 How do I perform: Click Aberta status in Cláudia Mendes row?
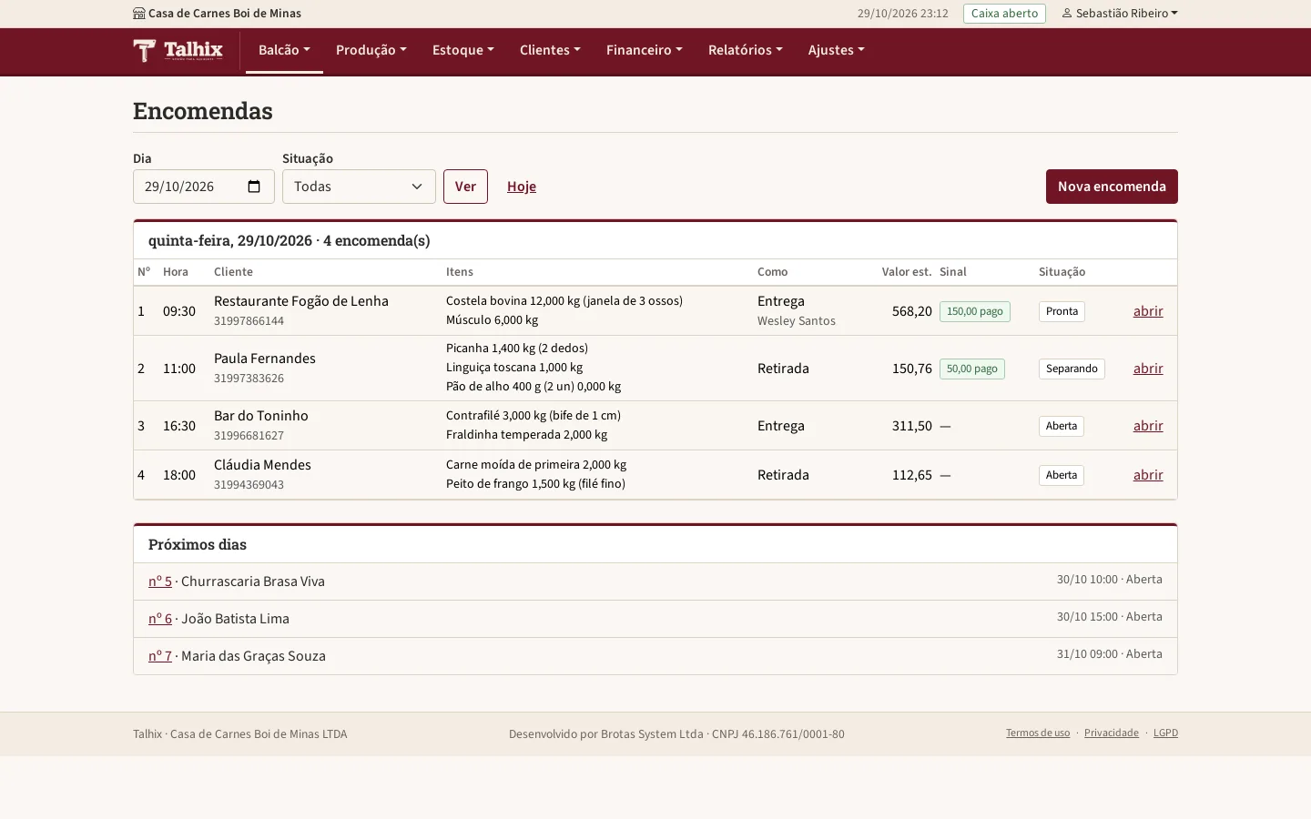[x=1062, y=475]
